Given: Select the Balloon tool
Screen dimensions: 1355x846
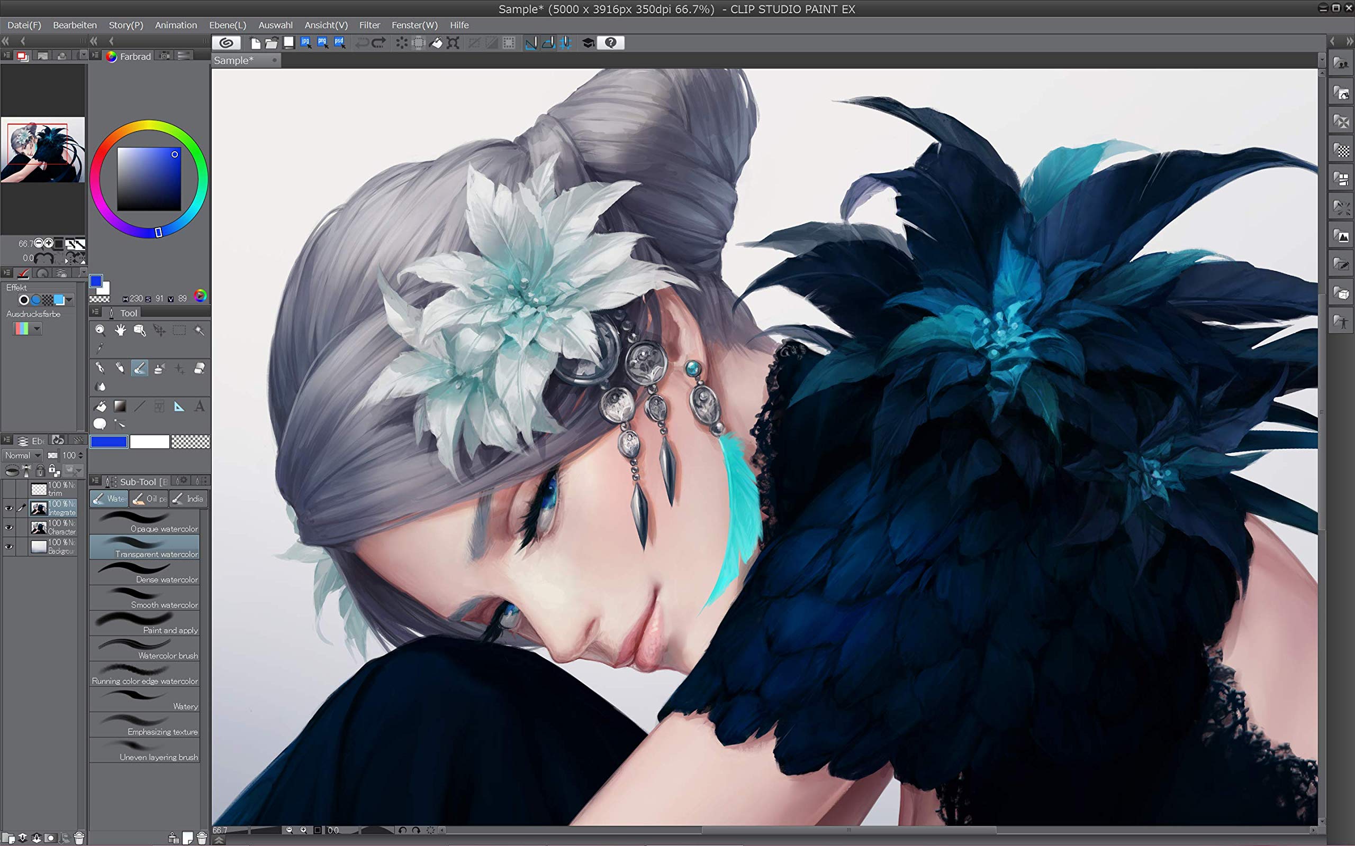Looking at the screenshot, I should 100,424.
